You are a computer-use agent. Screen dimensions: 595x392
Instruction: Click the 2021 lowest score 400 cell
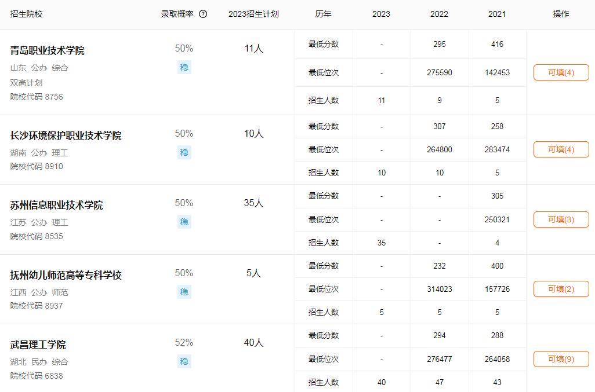click(497, 266)
